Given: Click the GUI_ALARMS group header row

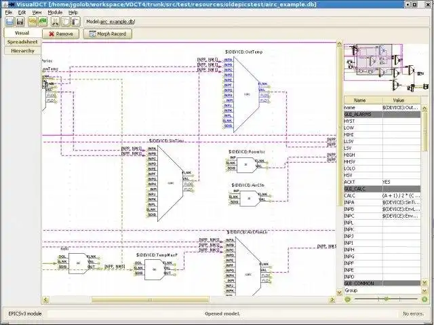Looking at the screenshot, I should pos(382,115).
